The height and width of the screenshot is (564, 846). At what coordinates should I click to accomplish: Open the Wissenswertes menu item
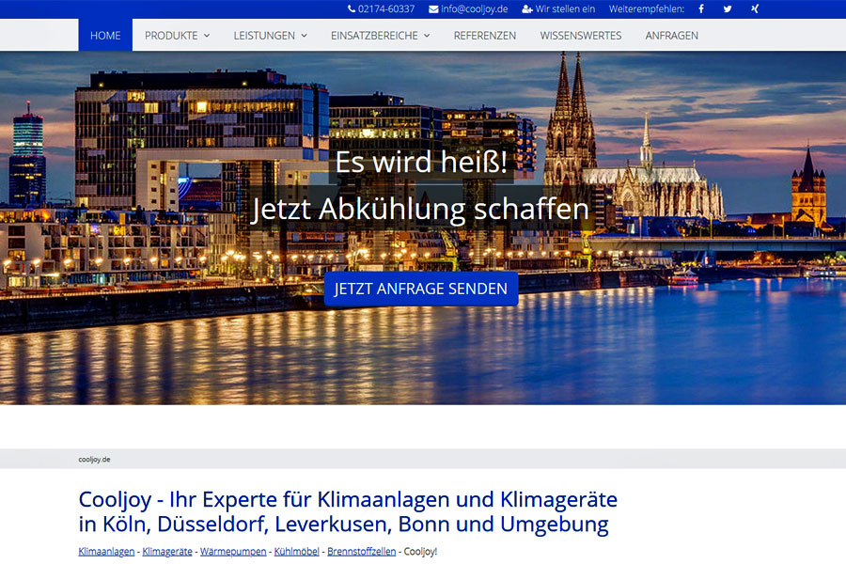point(580,36)
